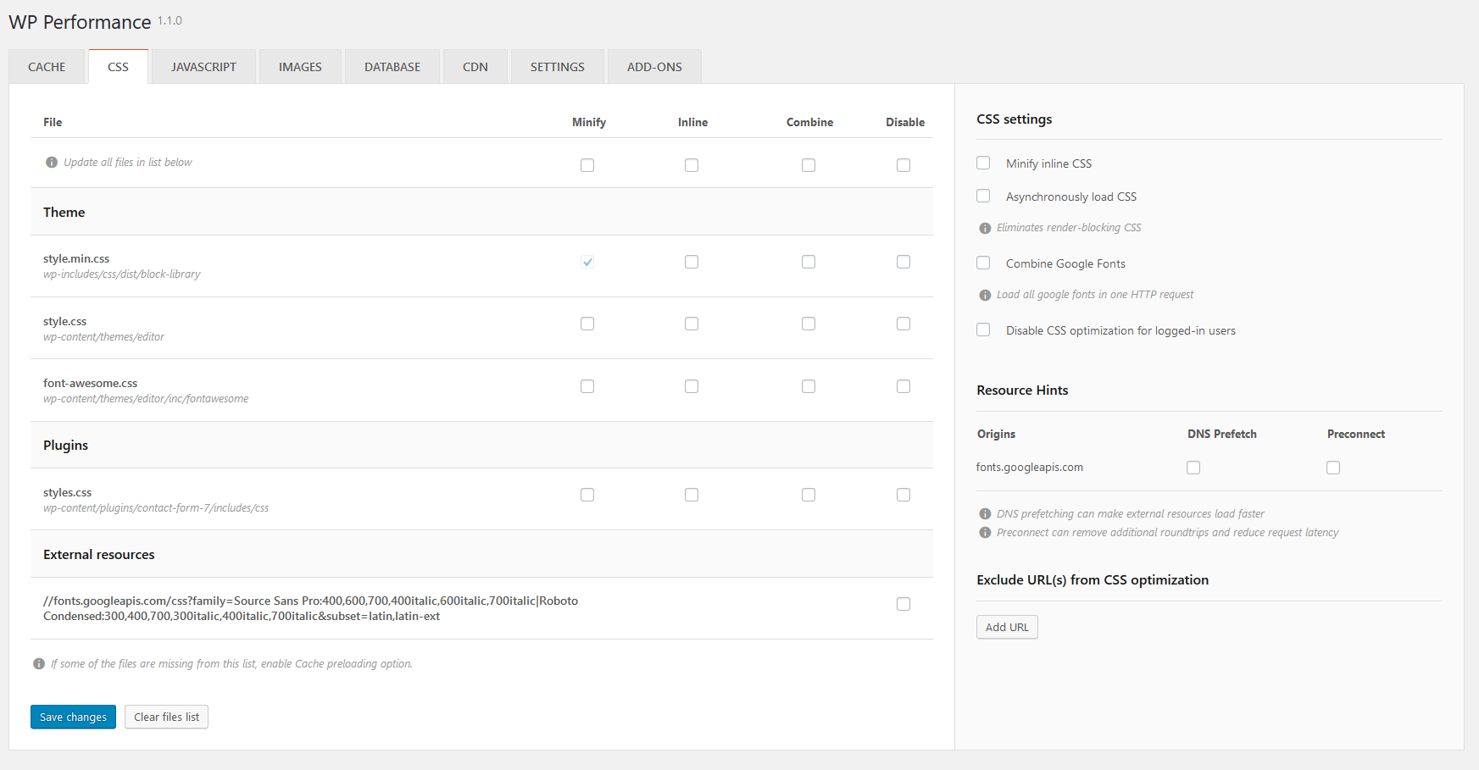Tick Preconnect for fonts.googleapis.com
The height and width of the screenshot is (770, 1479).
(x=1333, y=468)
